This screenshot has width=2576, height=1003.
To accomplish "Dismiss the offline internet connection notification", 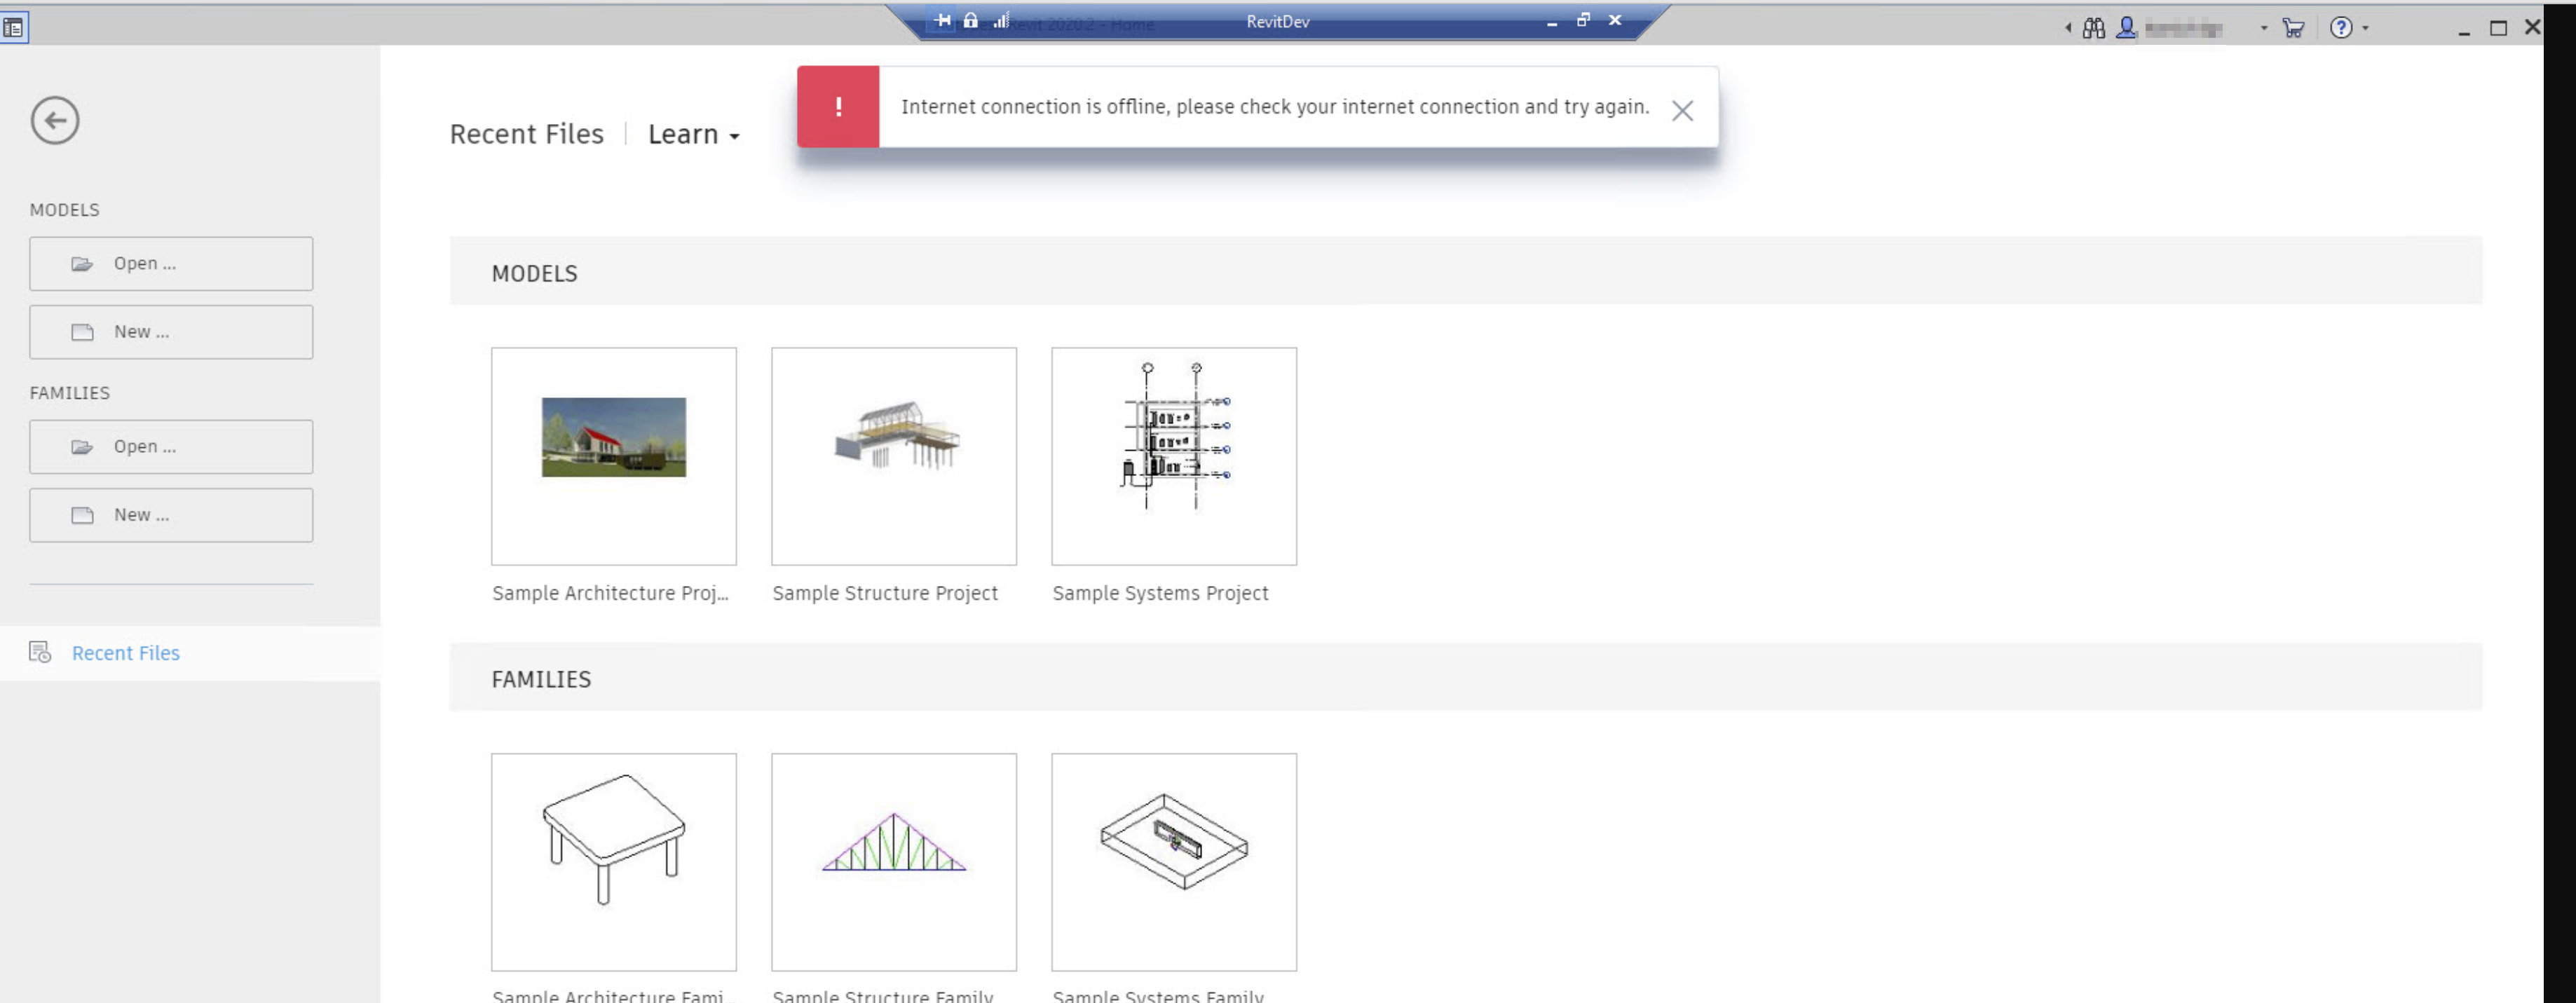I will pyautogui.click(x=1682, y=111).
